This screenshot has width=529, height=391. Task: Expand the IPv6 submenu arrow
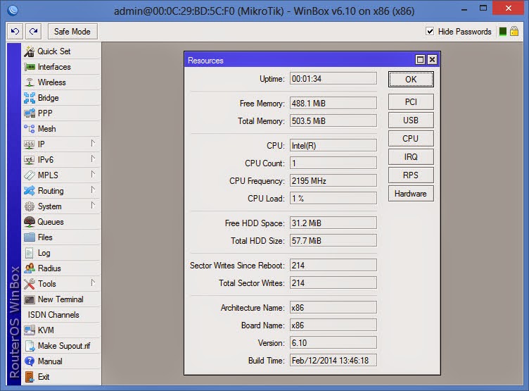coord(93,159)
